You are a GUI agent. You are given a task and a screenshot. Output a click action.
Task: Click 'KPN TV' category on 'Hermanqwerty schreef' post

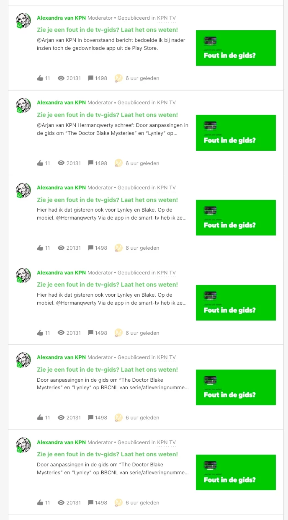tap(166, 103)
